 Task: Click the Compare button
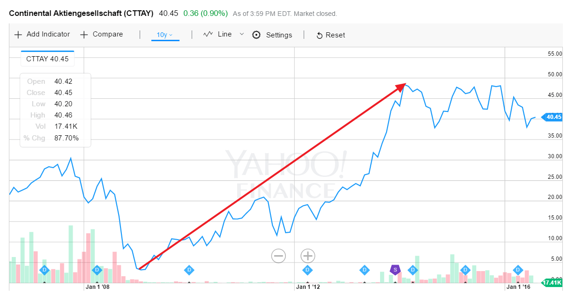click(x=102, y=34)
